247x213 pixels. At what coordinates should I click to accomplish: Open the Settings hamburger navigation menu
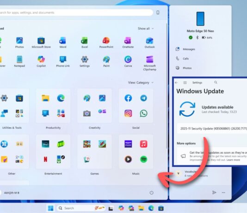(x=185, y=83)
